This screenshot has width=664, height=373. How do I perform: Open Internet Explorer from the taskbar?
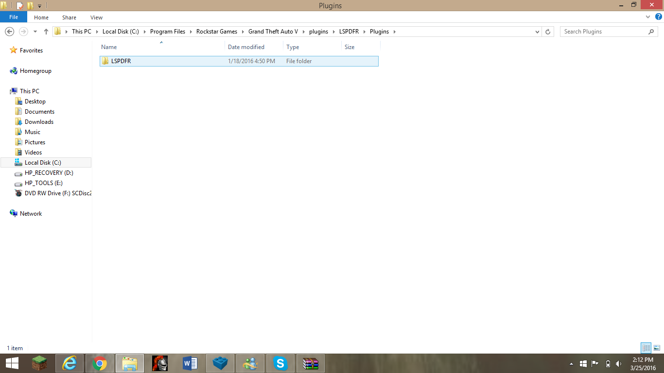tap(70, 363)
